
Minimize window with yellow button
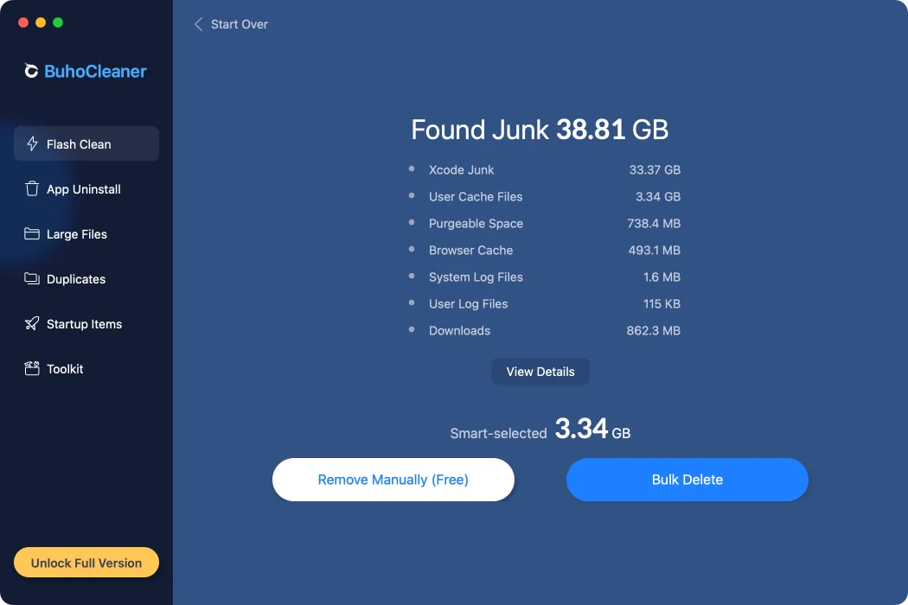41,22
